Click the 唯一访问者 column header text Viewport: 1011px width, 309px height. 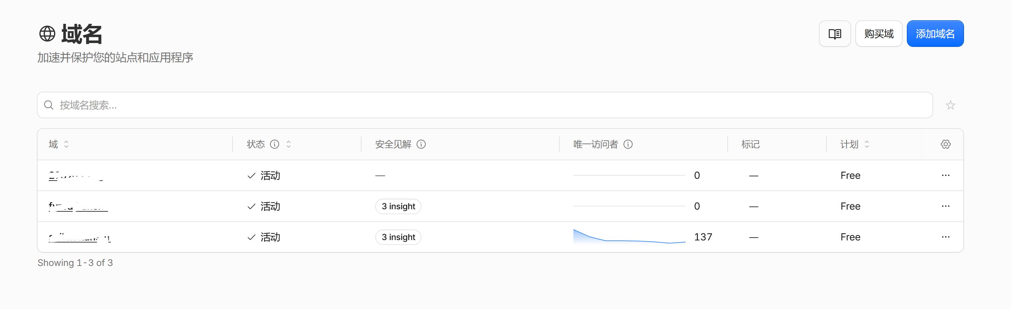point(595,144)
